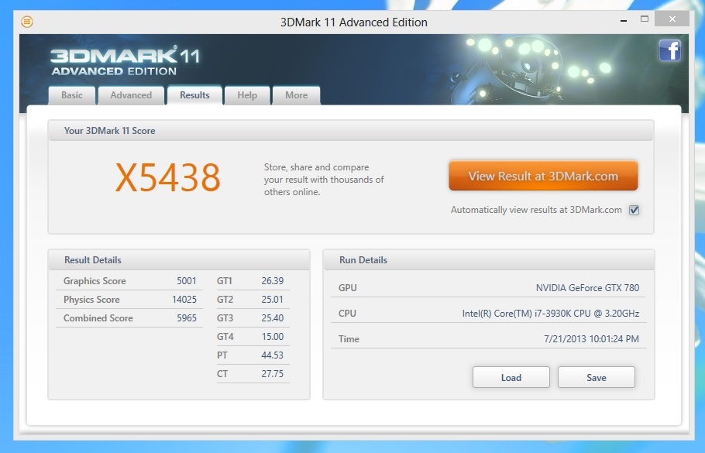This screenshot has height=453, width=705.
Task: Click the orange 3DMark app icon in title bar
Action: tap(27, 22)
